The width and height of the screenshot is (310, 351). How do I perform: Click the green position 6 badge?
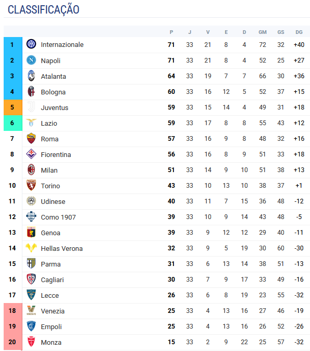(13, 123)
